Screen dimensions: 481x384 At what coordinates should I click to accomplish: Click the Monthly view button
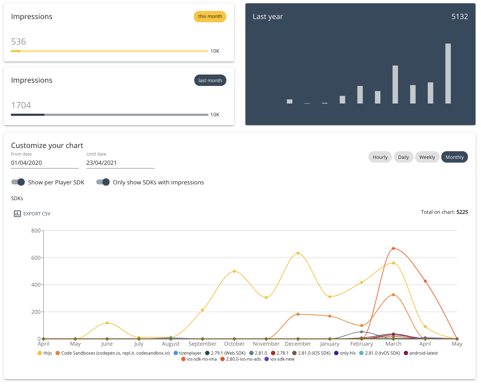(454, 157)
